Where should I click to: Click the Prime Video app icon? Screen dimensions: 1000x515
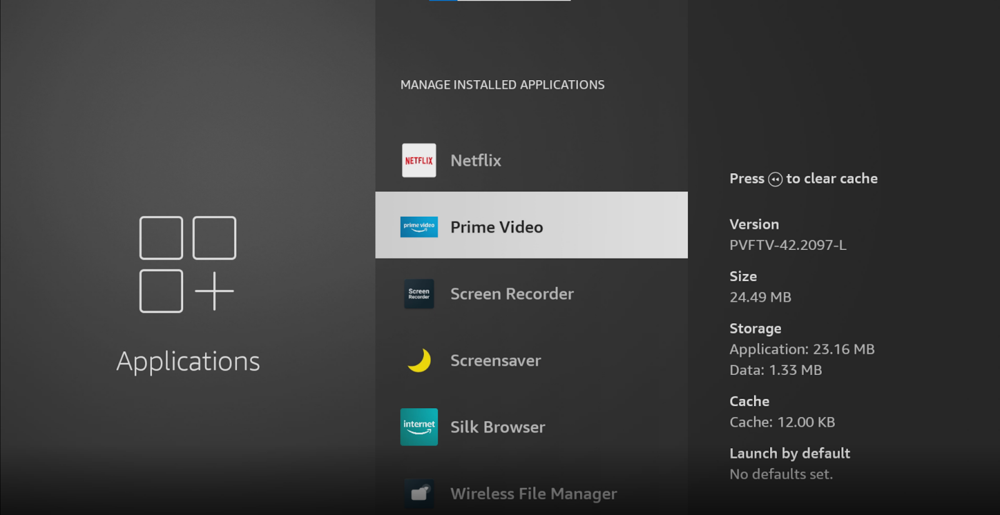419,227
